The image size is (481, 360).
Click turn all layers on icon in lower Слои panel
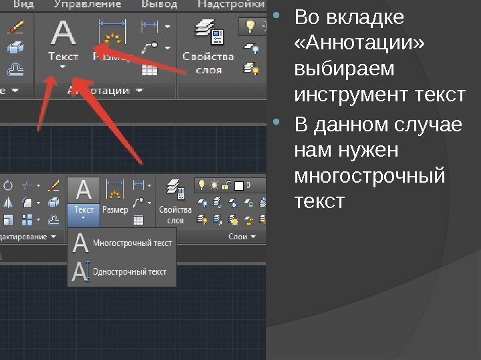pyautogui.click(x=202, y=219)
